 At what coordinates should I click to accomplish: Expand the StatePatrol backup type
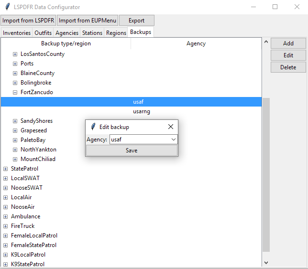6,169
